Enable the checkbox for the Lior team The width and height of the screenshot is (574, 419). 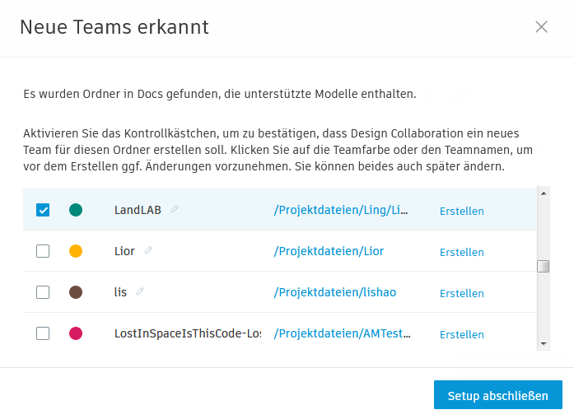43,251
